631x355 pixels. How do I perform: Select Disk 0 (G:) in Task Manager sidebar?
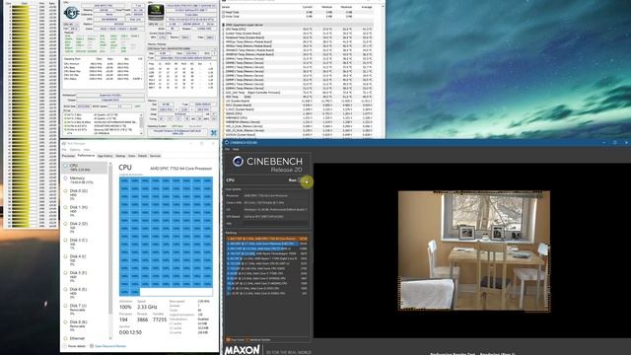click(85, 194)
